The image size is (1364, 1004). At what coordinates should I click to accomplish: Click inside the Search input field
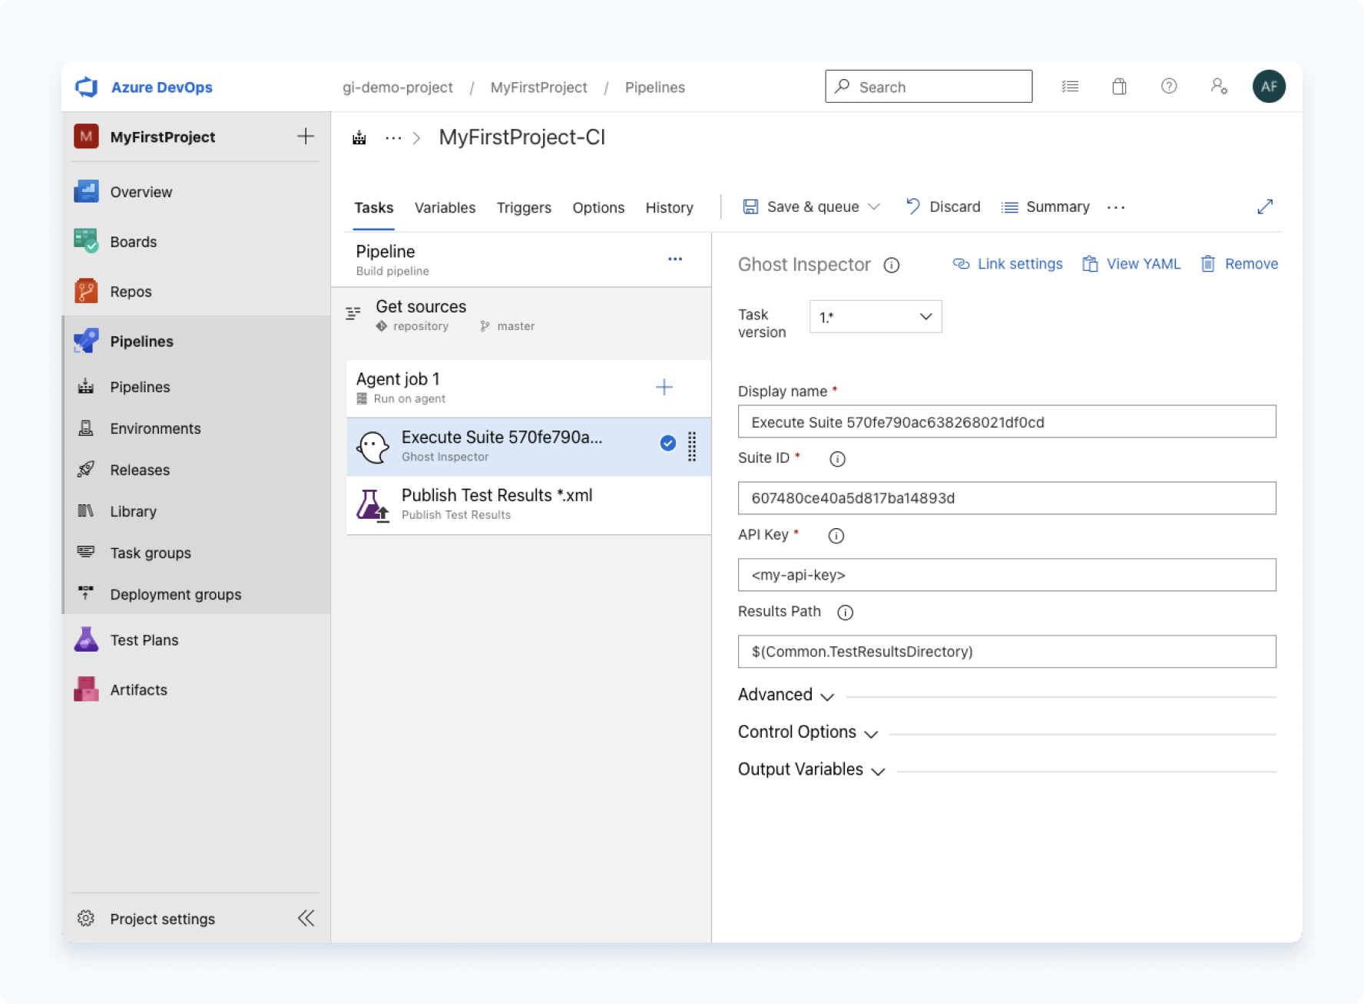tap(929, 86)
